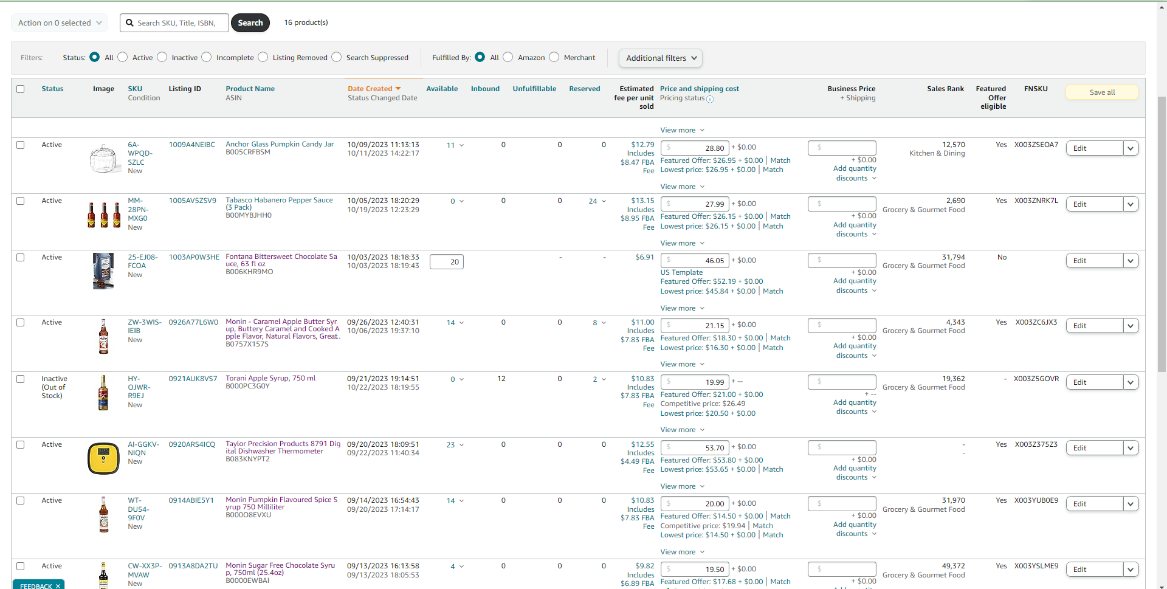Viewport: 1167px width, 589px height.
Task: Expand Add quantity discounts for Taylor Thermometer
Action: point(855,473)
